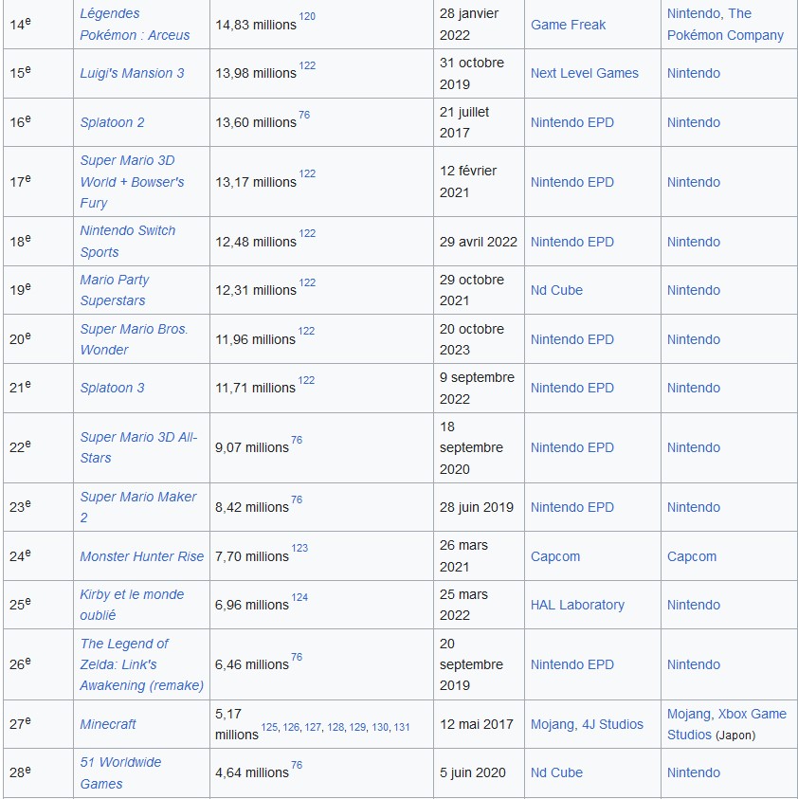Open footnote 122 beside 13,98 millions
This screenshot has height=799, width=798.
[x=307, y=65]
